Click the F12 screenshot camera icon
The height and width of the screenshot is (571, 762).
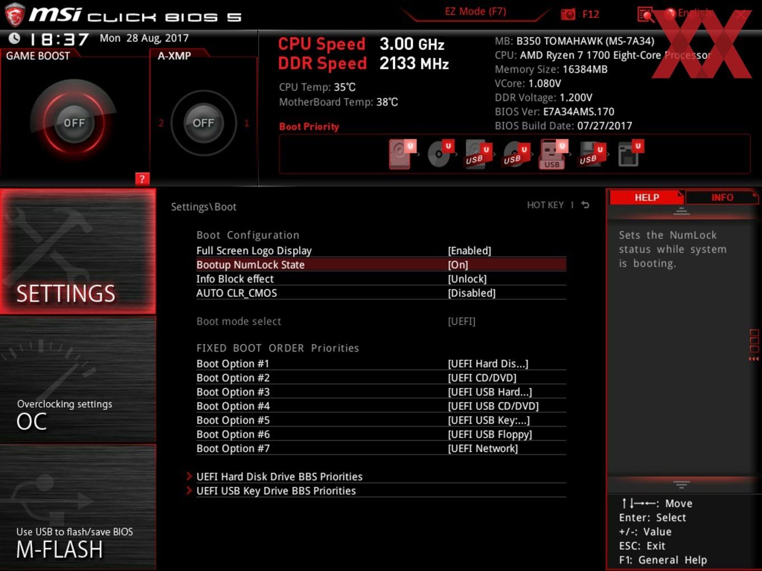pos(568,15)
